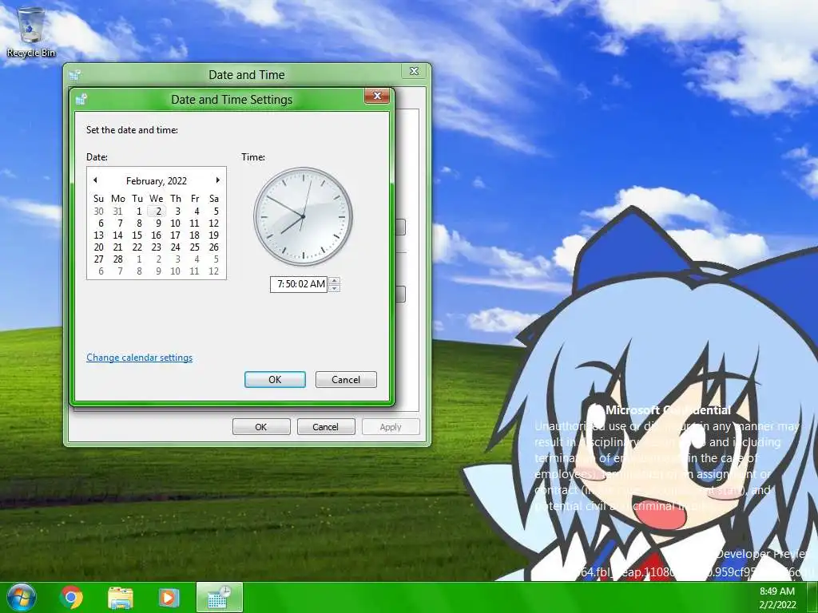Image resolution: width=818 pixels, height=613 pixels.
Task: Close the back Date and Time window
Action: (415, 71)
